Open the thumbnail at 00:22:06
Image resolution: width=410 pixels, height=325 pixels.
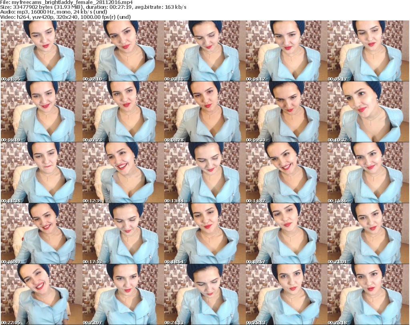[41, 295]
